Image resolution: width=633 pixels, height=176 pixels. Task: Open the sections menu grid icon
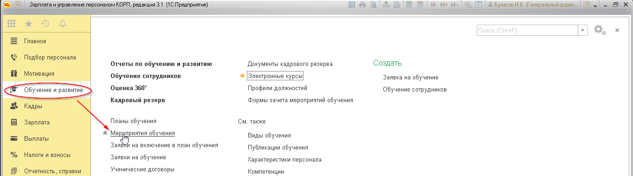12,24
